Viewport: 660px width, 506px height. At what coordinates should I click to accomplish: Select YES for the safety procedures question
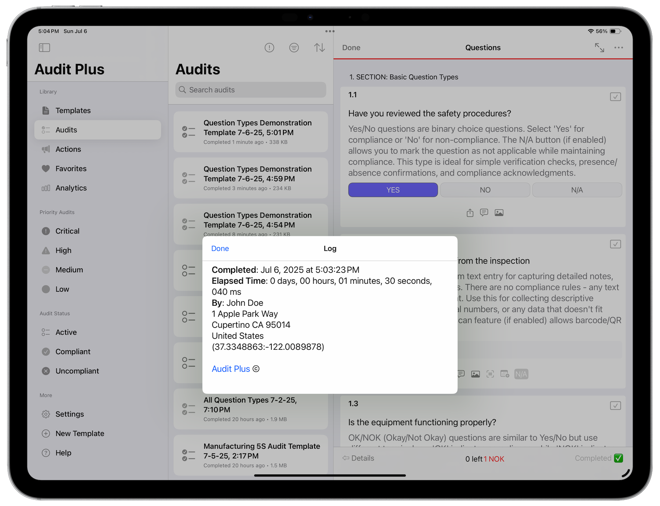393,190
